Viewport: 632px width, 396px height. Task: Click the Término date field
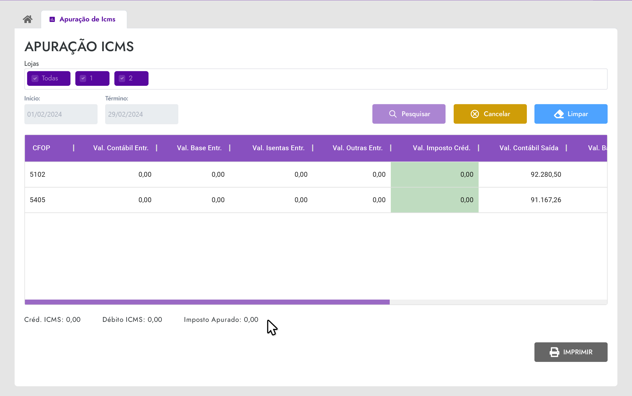click(x=141, y=114)
